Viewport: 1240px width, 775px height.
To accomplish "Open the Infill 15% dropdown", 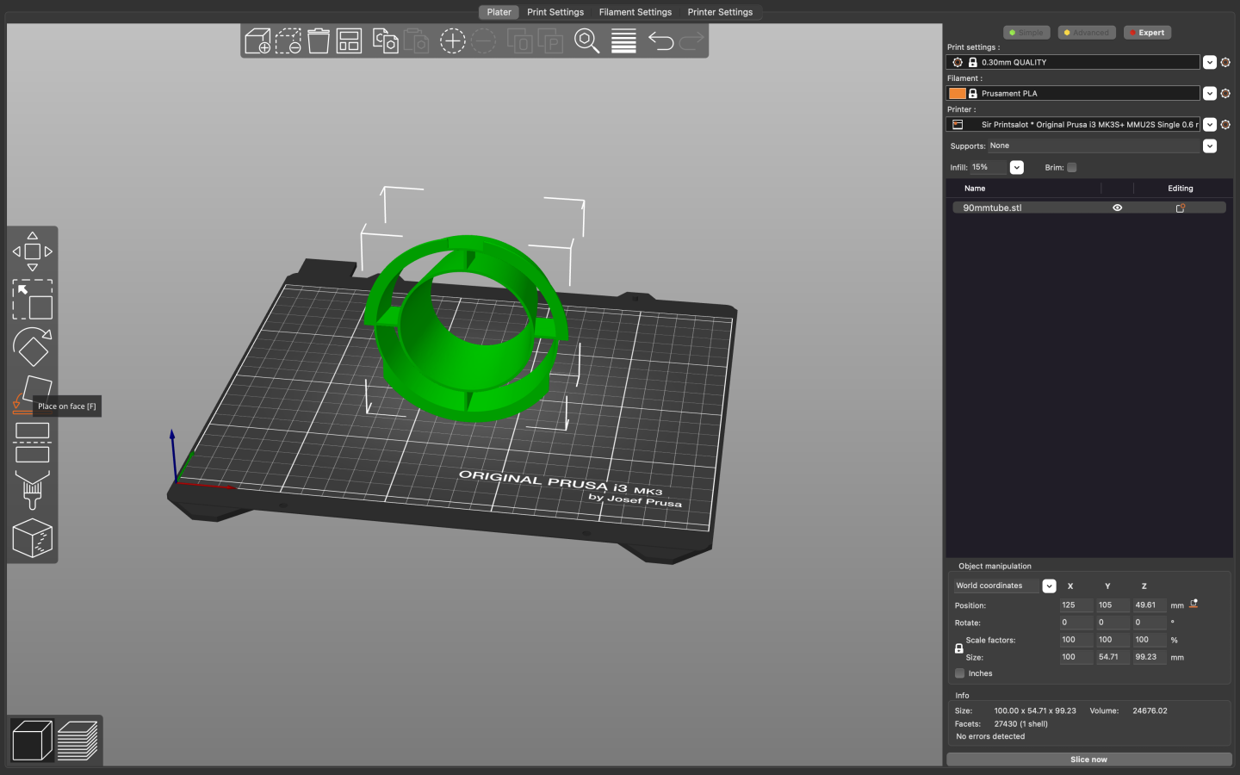I will 1017,168.
